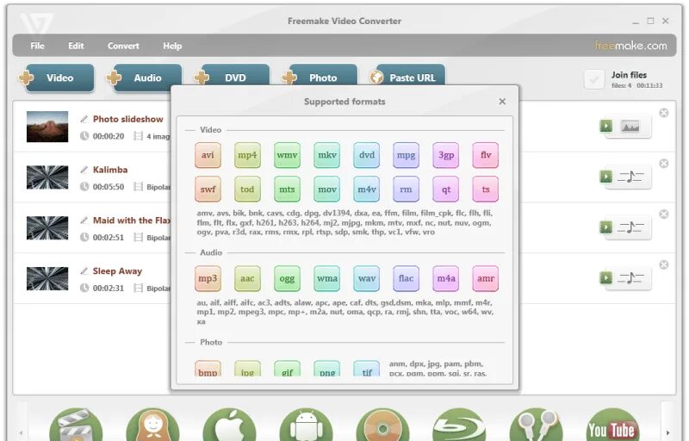
Task: Select the mov format icon
Action: [327, 189]
